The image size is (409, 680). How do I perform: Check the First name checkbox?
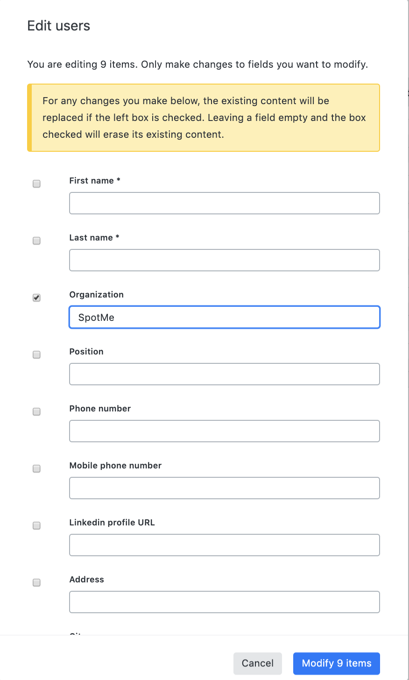[36, 184]
